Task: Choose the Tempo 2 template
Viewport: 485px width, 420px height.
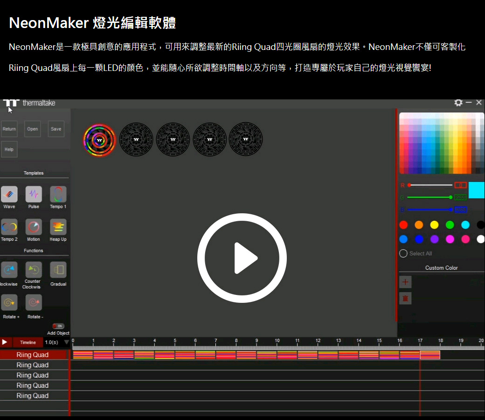Action: pos(9,227)
